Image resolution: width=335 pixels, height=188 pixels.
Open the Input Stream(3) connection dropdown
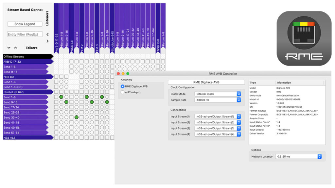click(x=218, y=128)
